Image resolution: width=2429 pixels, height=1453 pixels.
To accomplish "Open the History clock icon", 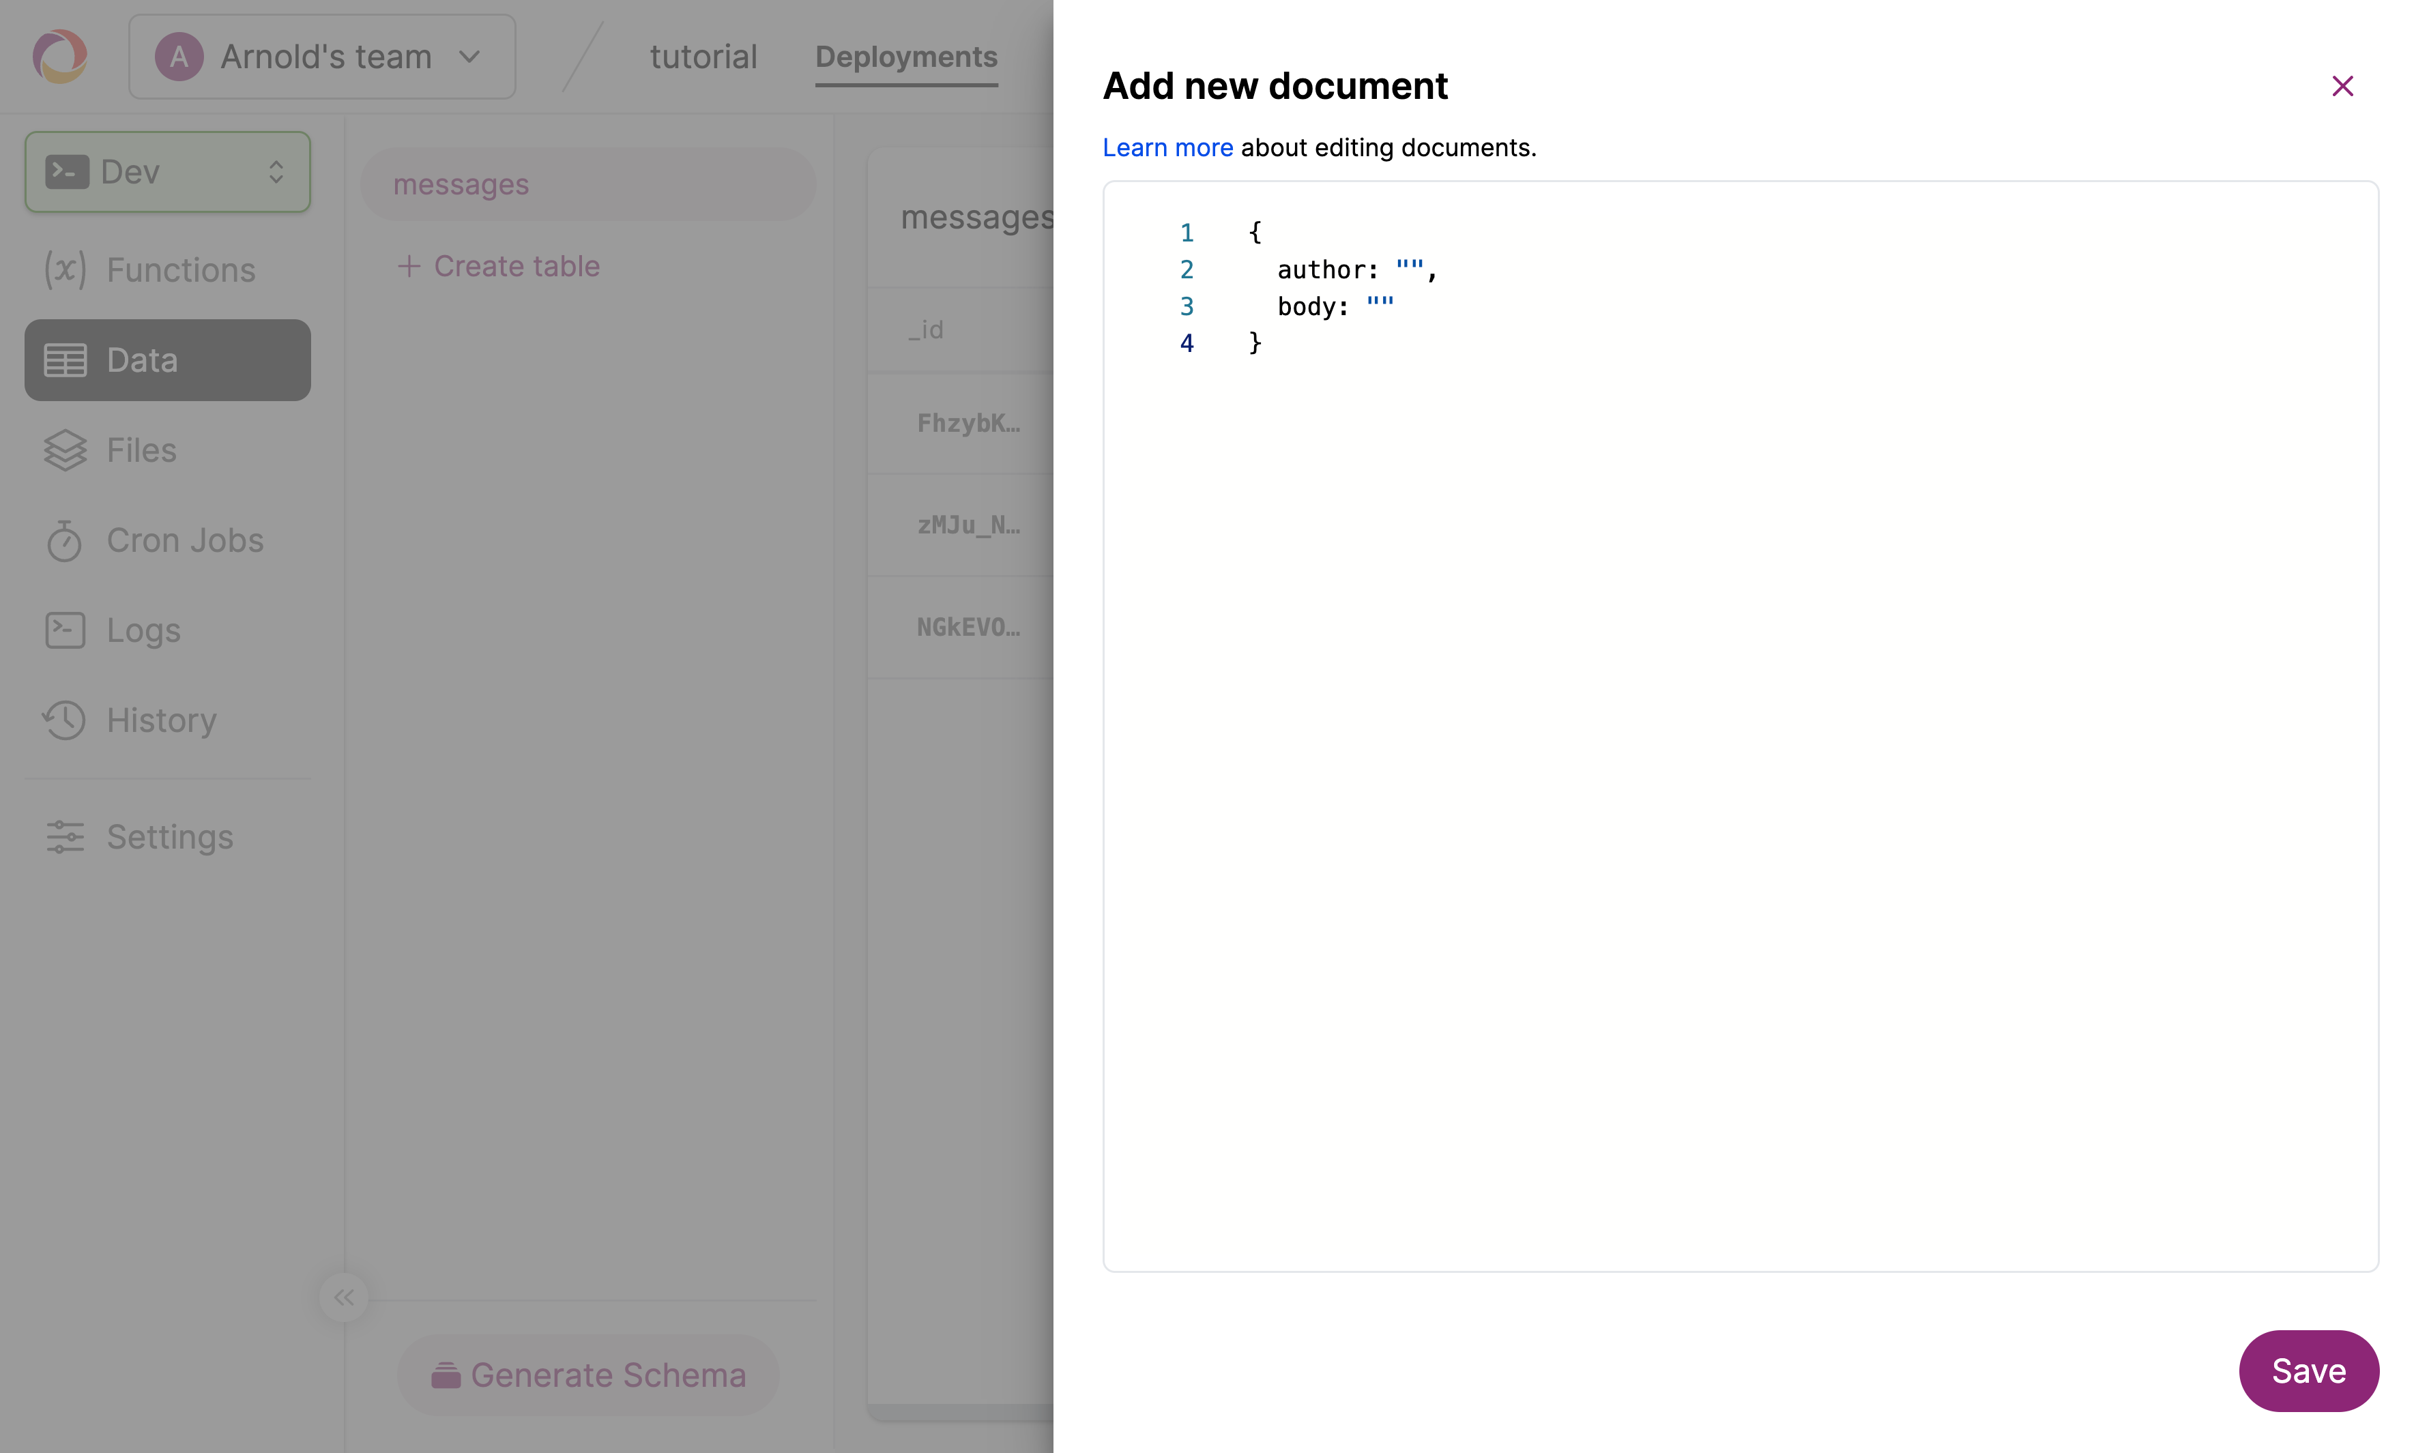I will click(x=65, y=720).
